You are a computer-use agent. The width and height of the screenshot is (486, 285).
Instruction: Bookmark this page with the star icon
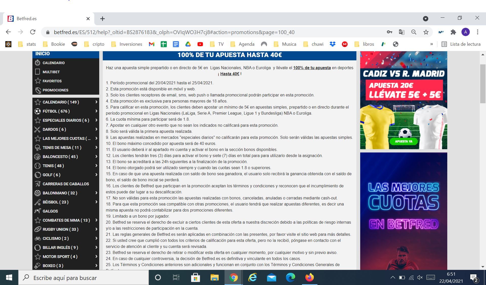tap(426, 32)
